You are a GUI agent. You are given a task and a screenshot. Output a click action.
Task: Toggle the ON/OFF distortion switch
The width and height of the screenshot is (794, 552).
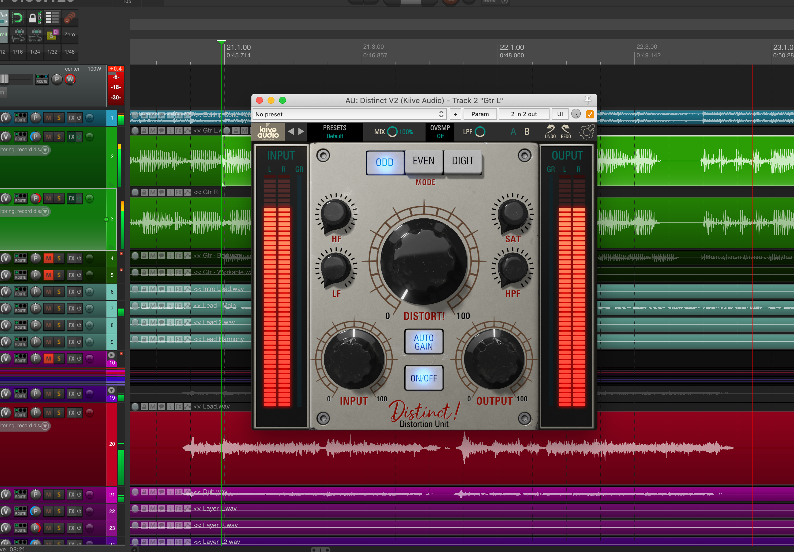[424, 378]
